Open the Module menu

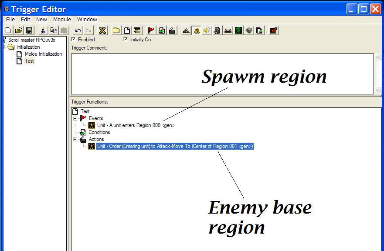62,19
